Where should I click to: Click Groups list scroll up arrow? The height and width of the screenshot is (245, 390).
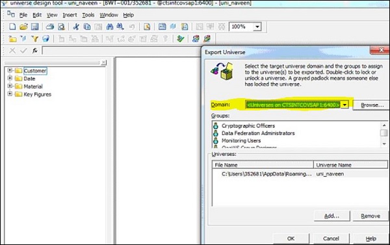[x=384, y=125]
